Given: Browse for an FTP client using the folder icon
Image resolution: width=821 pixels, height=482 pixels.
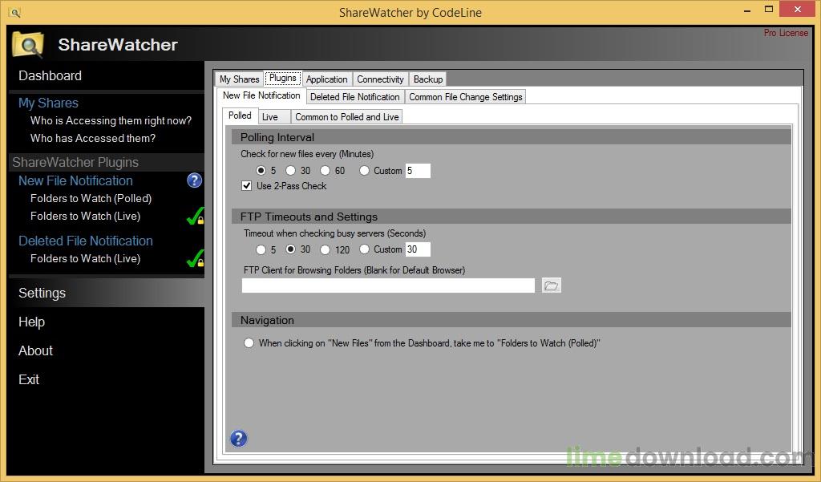Looking at the screenshot, I should (x=551, y=285).
